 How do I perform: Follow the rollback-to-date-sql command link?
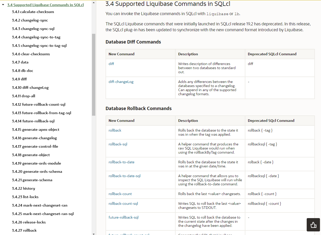pos(124,176)
